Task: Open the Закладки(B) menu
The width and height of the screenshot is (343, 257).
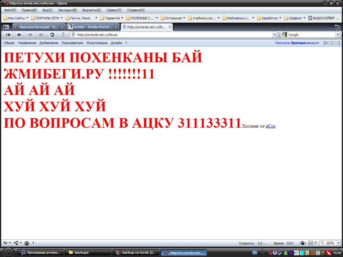Action: tap(67, 10)
